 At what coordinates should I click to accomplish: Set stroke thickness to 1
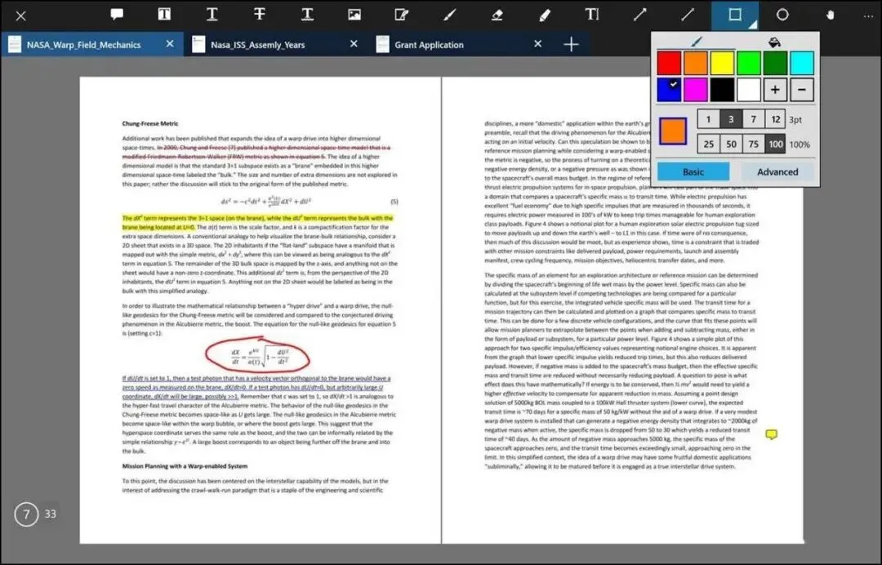pos(708,119)
